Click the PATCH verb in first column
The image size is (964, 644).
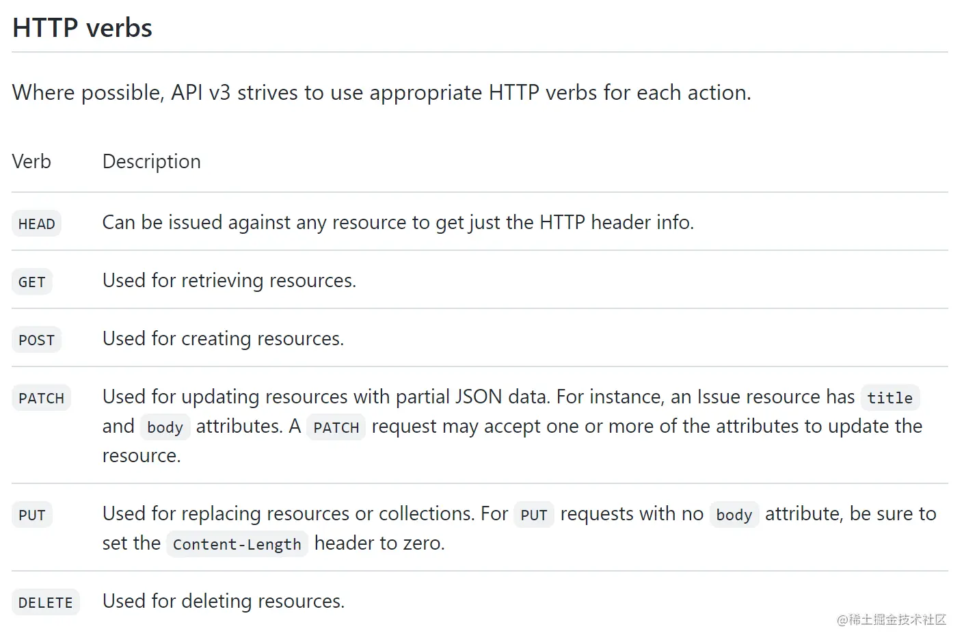coord(41,398)
